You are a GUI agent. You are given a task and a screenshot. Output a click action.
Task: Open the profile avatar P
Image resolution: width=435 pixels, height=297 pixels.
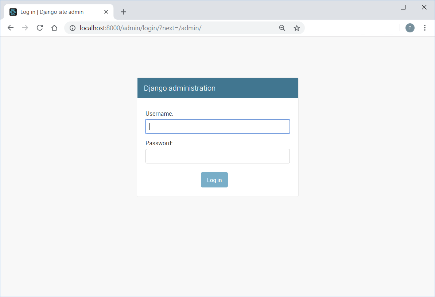[410, 28]
